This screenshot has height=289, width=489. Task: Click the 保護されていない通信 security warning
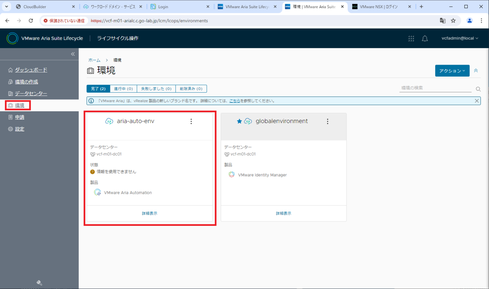click(x=64, y=21)
